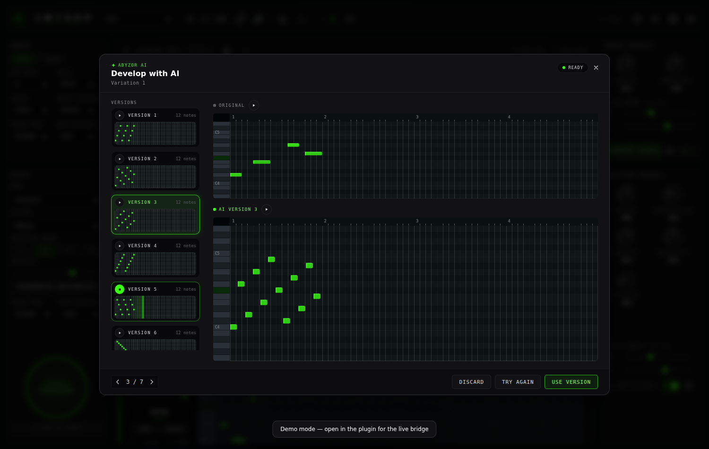The image size is (709, 449).
Task: Click the C5 key in AI Version 3 roll
Action: pyautogui.click(x=221, y=253)
